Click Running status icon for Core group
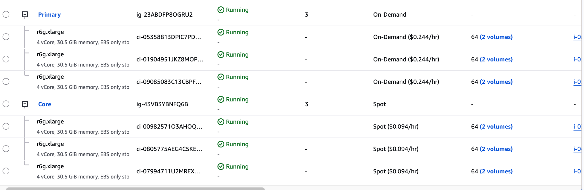 click(x=221, y=99)
